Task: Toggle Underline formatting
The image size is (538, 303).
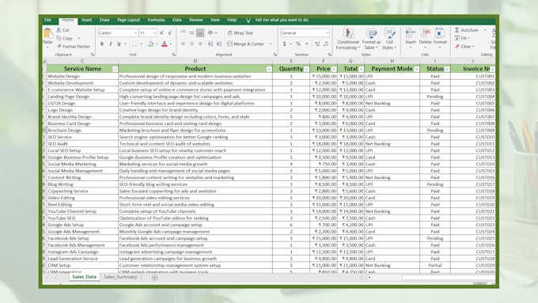Action: tap(119, 44)
